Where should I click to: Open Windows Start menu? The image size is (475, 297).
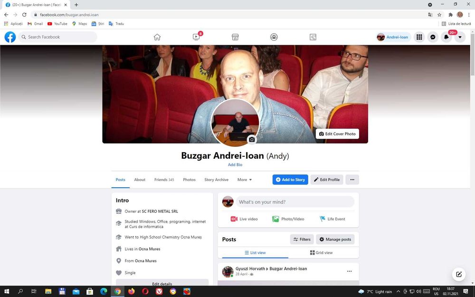(6, 291)
